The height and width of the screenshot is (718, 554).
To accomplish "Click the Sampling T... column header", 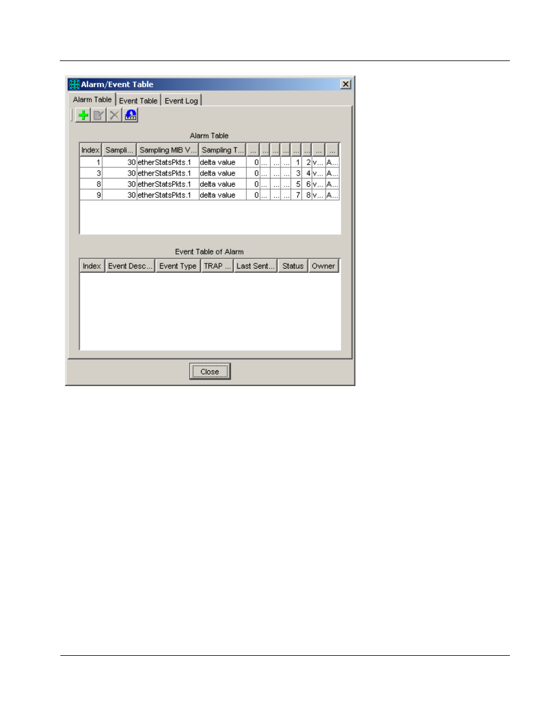I will [222, 150].
